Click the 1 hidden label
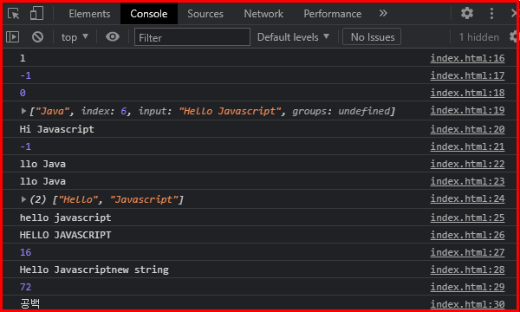Viewport: 520px width, 312px height. [478, 37]
